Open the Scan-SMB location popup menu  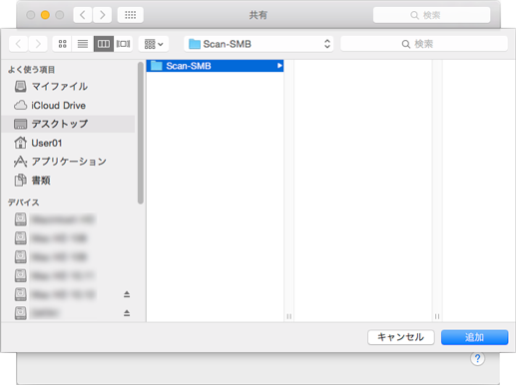258,44
